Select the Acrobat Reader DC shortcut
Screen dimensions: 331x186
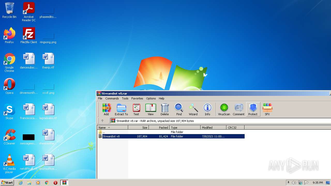coord(29,12)
